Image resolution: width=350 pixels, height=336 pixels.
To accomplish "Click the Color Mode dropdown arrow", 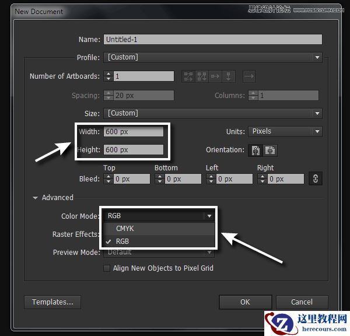I will point(209,216).
